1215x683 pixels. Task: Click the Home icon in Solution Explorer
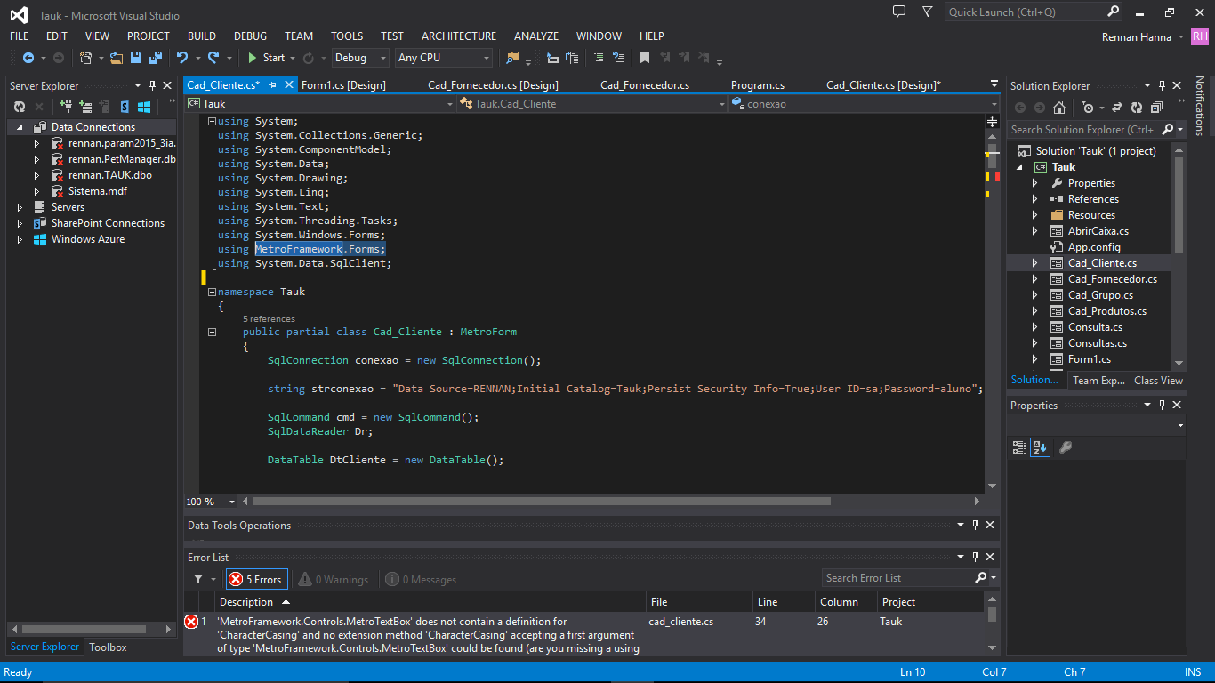(x=1058, y=108)
